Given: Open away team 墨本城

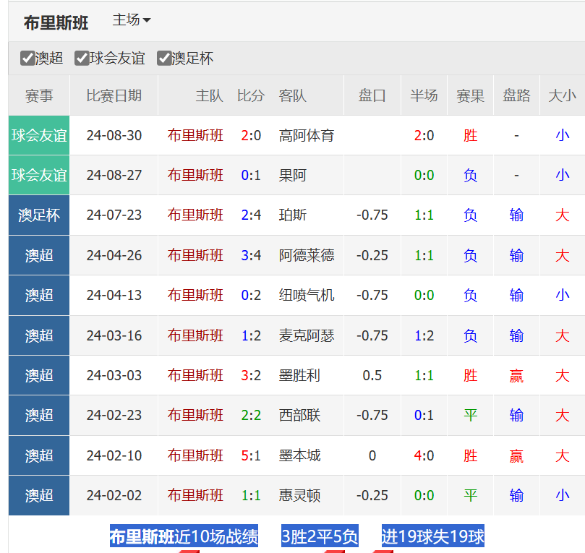Looking at the screenshot, I should (x=299, y=455).
